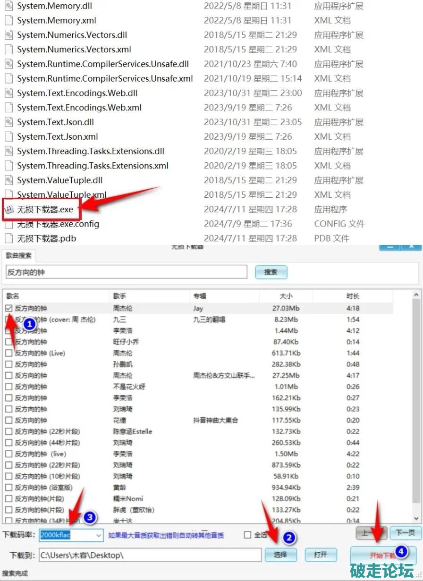Click the song list vertical scrollbar
Viewport: 423px width, 581px height.
click(x=416, y=406)
